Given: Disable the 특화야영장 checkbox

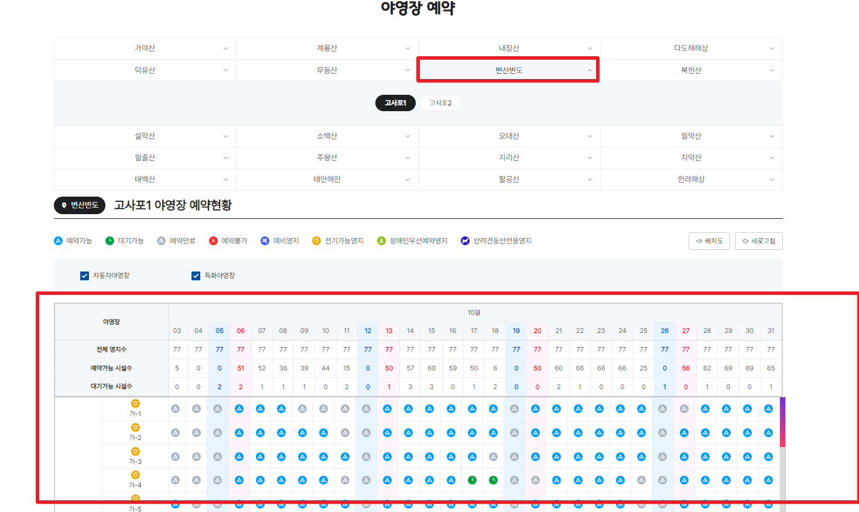Looking at the screenshot, I should click(196, 275).
